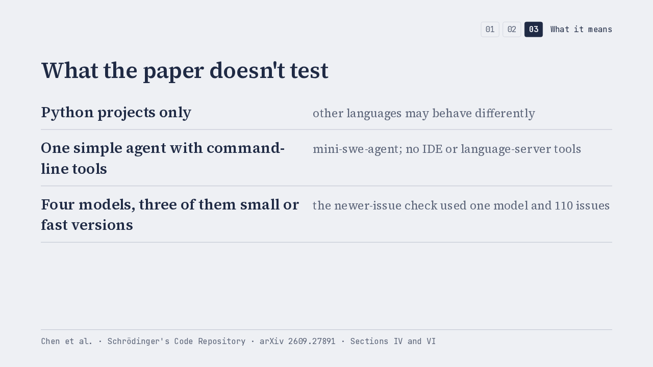This screenshot has width=653, height=367.
Task: Click the divider under the command-line tools row
Action: pos(326,186)
